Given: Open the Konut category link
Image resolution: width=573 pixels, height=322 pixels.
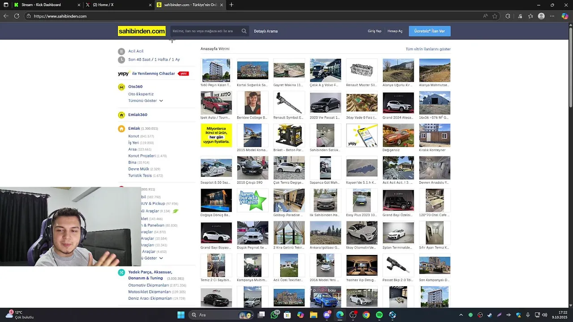Looking at the screenshot, I should coord(134,136).
